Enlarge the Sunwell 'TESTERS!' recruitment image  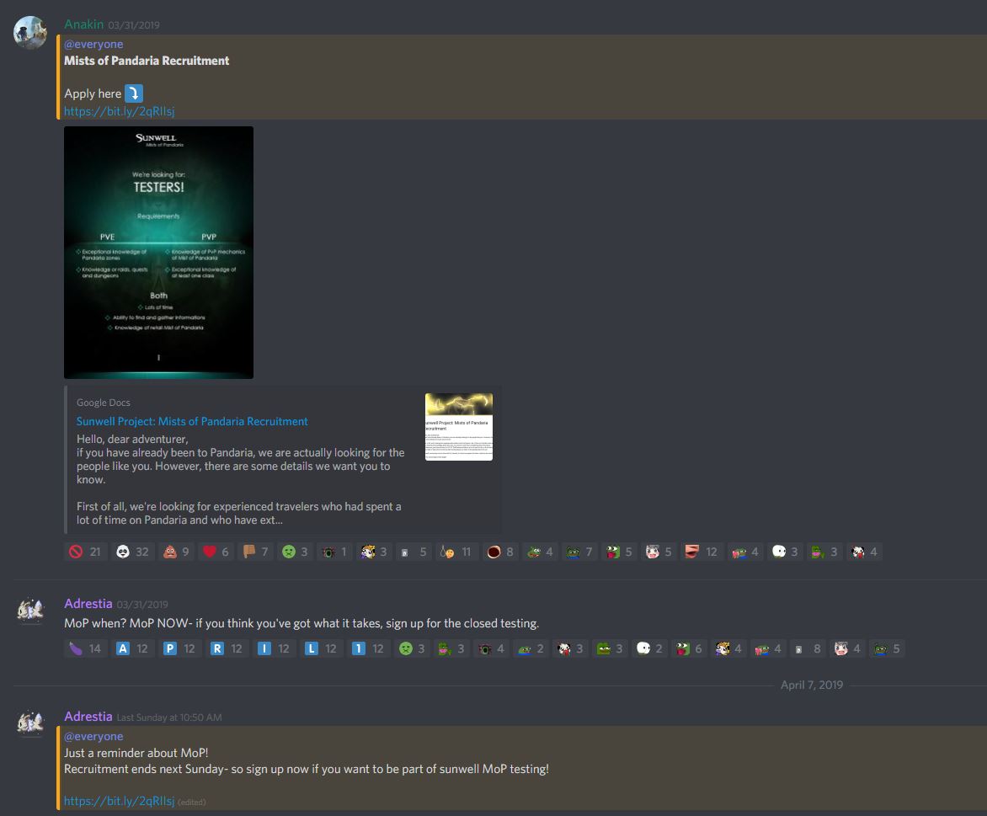point(158,253)
